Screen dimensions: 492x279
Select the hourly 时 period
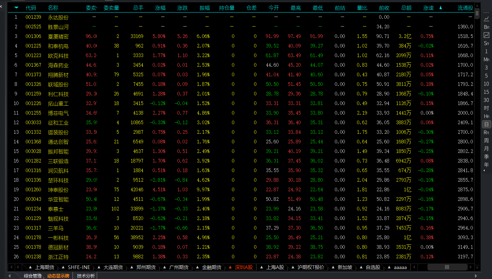point(486,108)
